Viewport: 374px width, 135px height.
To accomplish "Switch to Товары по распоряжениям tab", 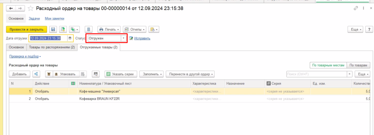I will click(x=52, y=47).
